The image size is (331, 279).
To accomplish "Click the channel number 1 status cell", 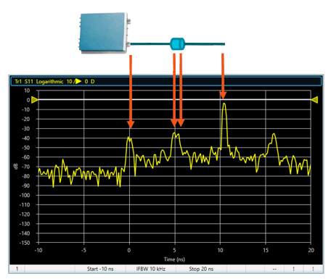I will point(17,269).
